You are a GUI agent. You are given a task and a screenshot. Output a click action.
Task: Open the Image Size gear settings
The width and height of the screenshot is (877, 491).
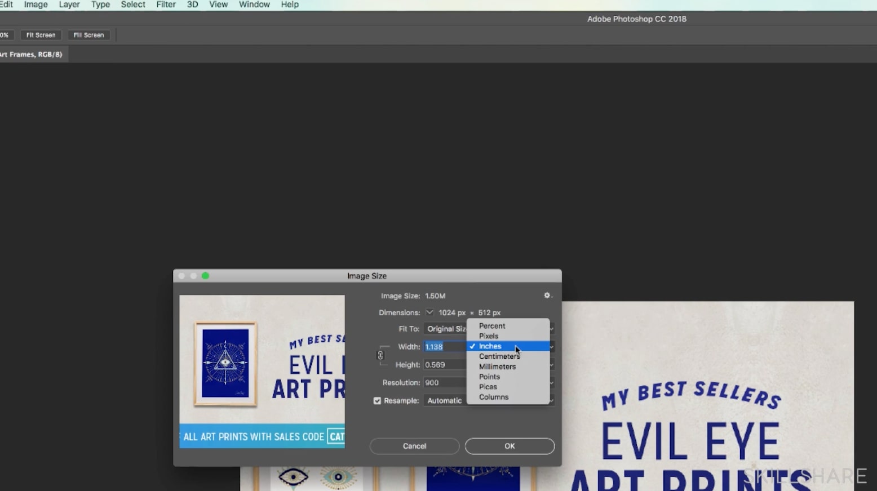(547, 296)
